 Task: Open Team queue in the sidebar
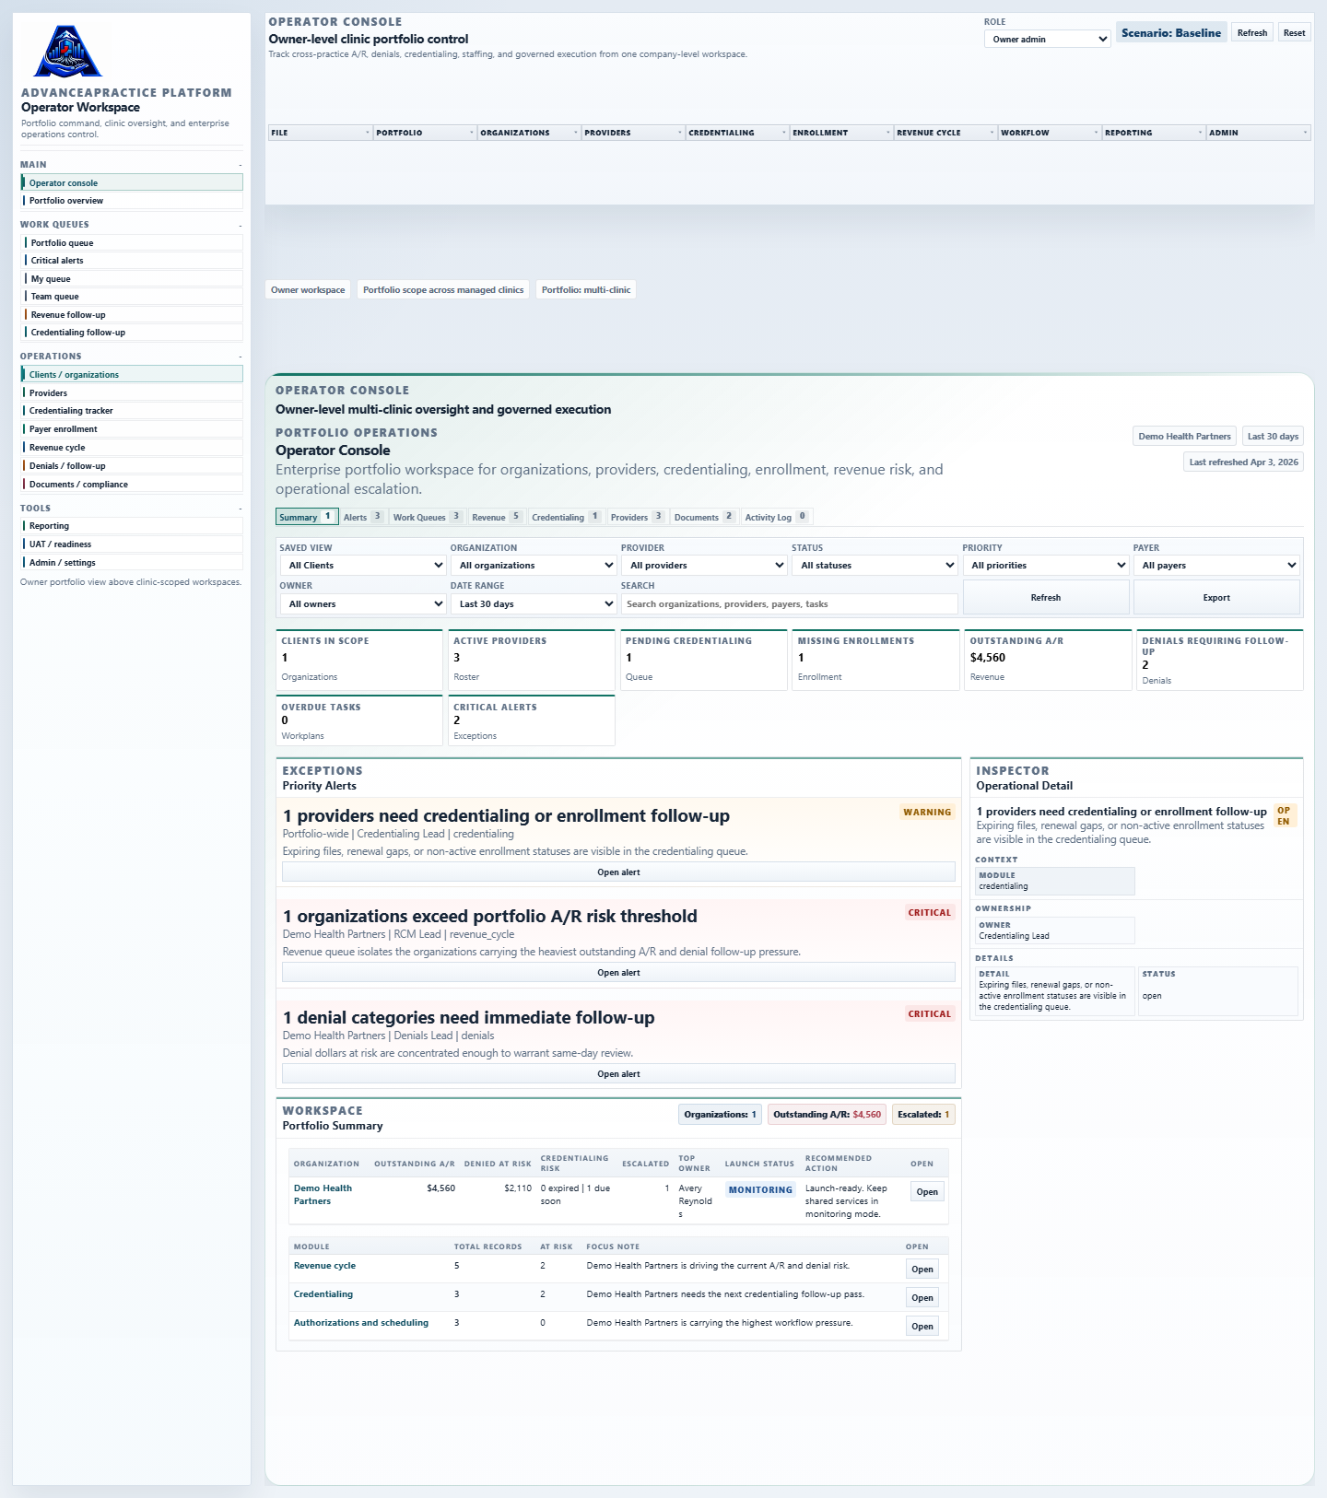click(x=132, y=297)
